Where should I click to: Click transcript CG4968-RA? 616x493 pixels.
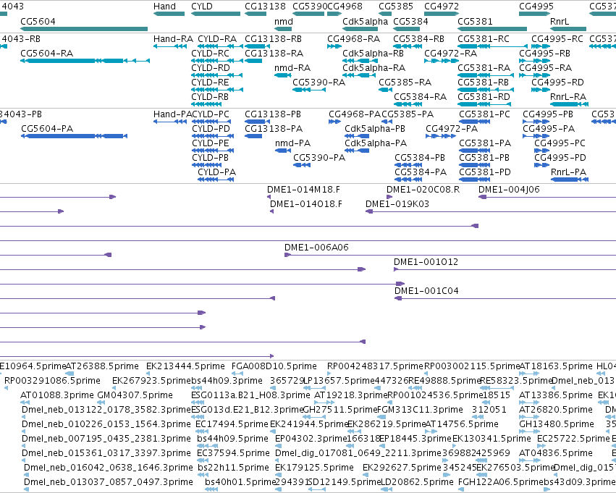pyautogui.click(x=353, y=39)
